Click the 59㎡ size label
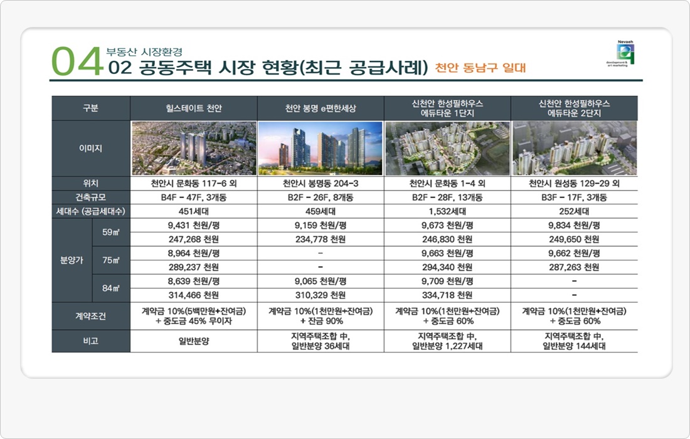 [x=111, y=232]
